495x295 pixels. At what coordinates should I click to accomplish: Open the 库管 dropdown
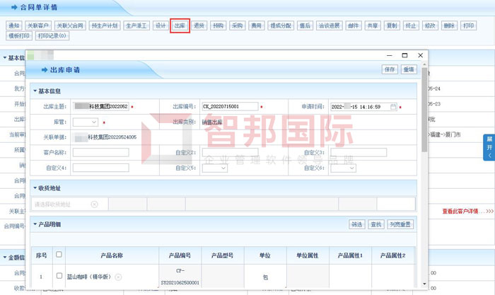(x=86, y=122)
